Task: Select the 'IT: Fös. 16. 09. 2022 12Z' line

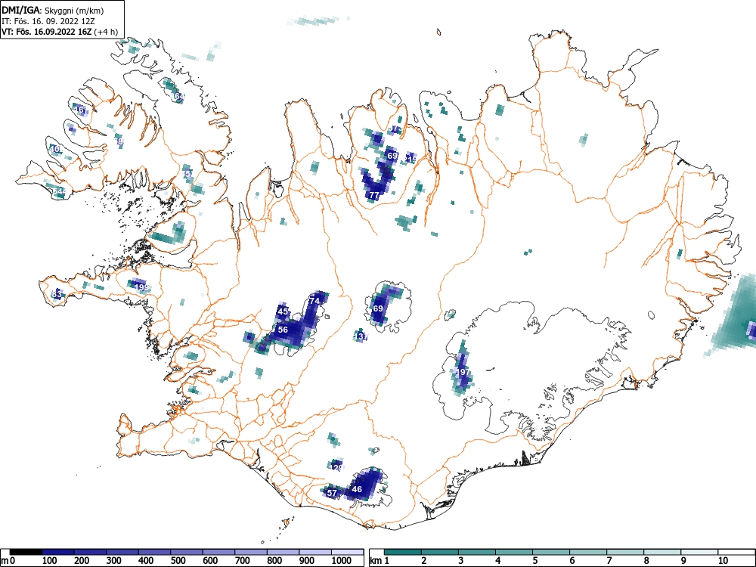Action: (x=47, y=22)
